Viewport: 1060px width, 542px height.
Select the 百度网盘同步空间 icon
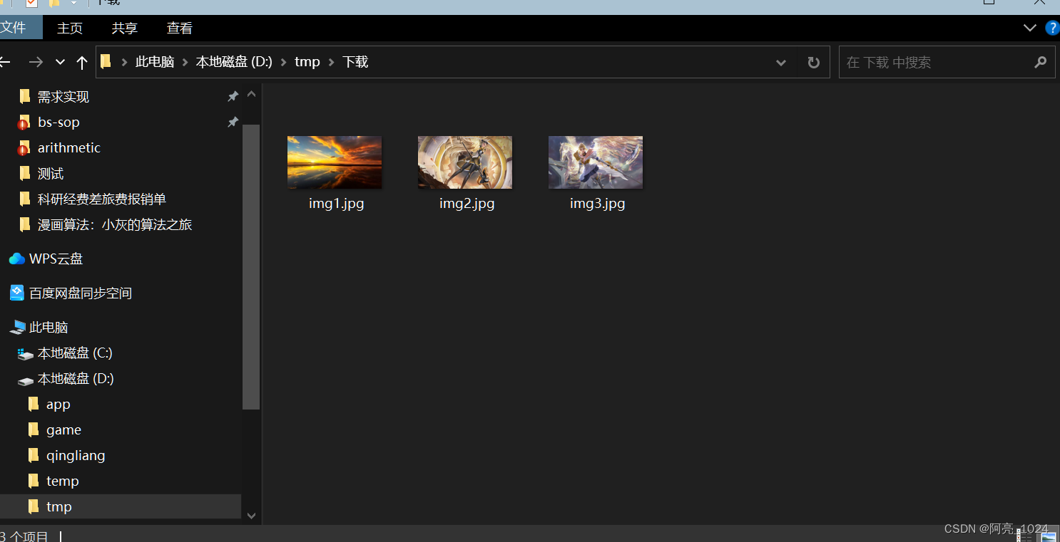[x=17, y=293]
